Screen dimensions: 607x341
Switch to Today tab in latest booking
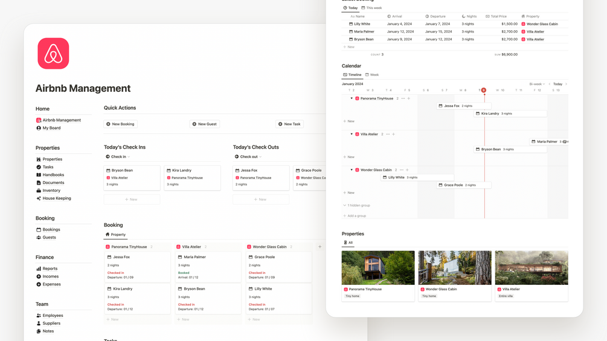pos(350,8)
